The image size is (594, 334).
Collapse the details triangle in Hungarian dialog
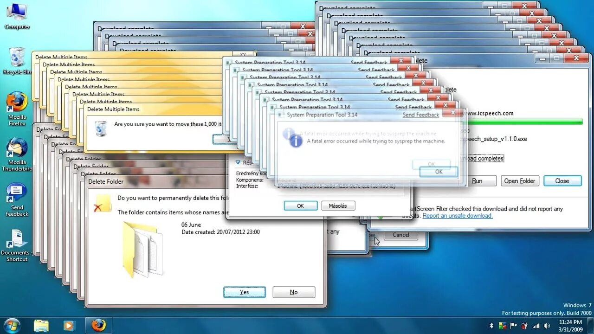click(x=238, y=162)
